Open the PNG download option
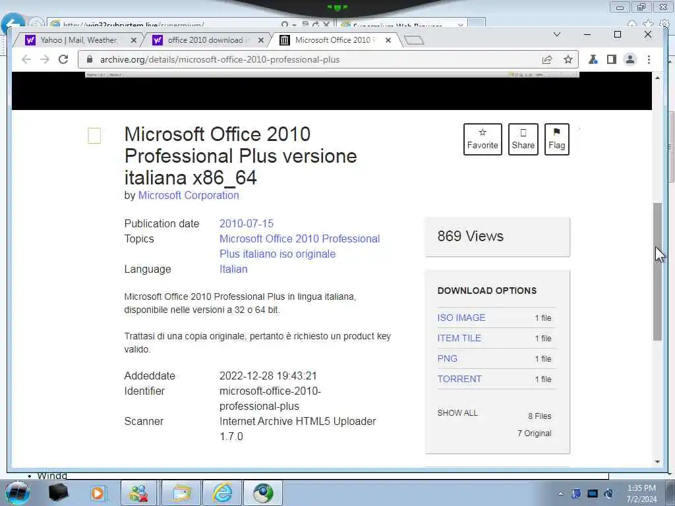Image resolution: width=675 pixels, height=506 pixels. coord(448,358)
